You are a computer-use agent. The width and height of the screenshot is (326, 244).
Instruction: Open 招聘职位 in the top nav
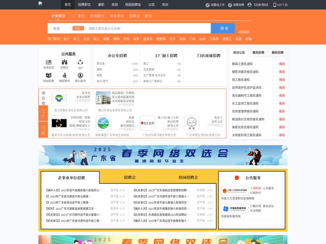pyautogui.click(x=84, y=5)
